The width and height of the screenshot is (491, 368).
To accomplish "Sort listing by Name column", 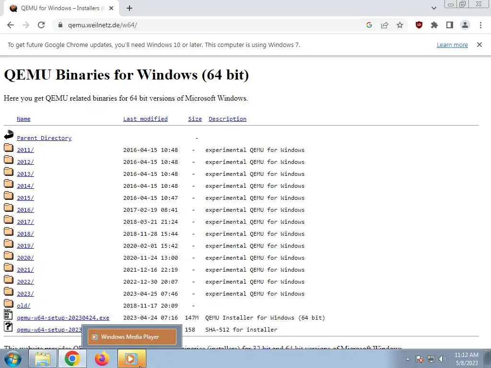I will (x=23, y=119).
